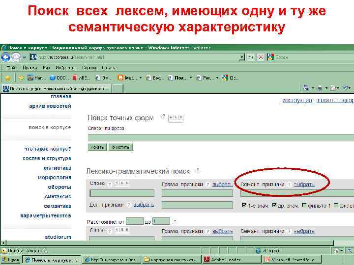Open the Правка menu
Screen dimensions: 354x265
(30, 68)
